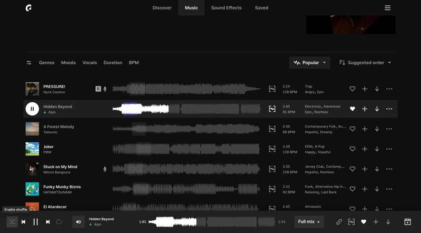This screenshot has width=421, height=233.
Task: Skip to the previous track
Action: point(23,222)
